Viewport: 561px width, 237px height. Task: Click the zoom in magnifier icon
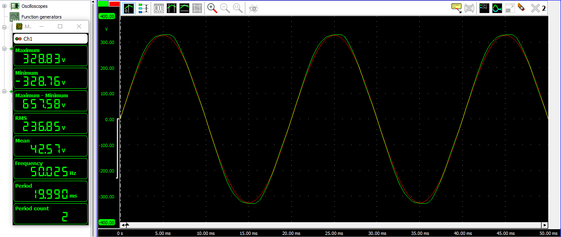[212, 8]
